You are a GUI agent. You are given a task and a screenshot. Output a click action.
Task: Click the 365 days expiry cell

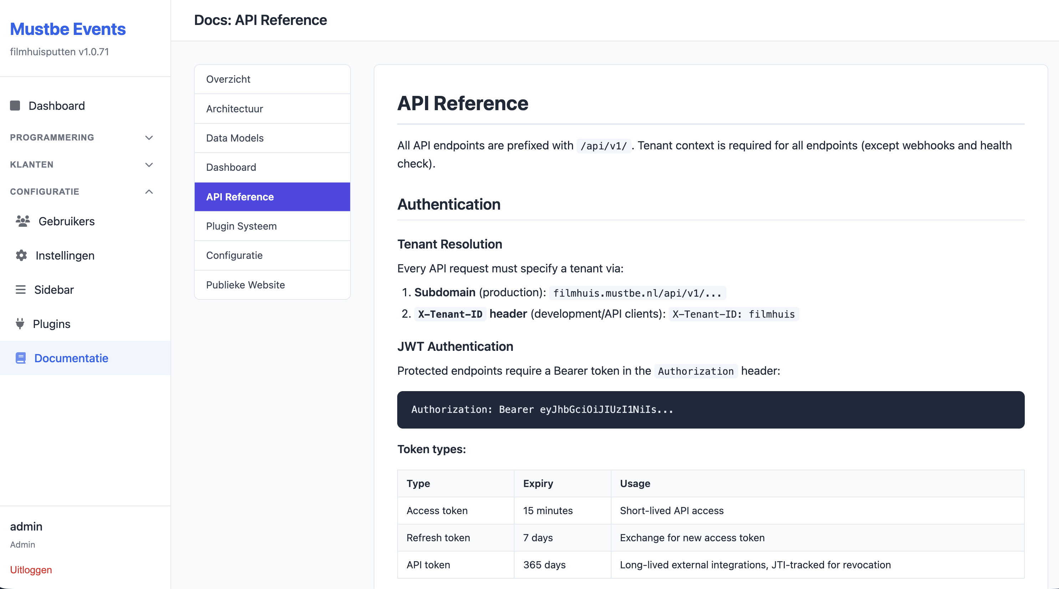[x=562, y=565]
